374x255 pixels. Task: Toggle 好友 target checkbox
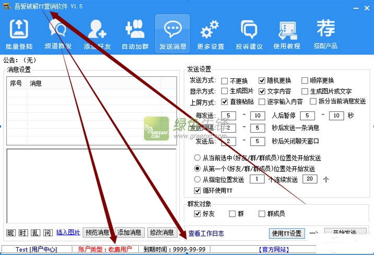(x=197, y=214)
